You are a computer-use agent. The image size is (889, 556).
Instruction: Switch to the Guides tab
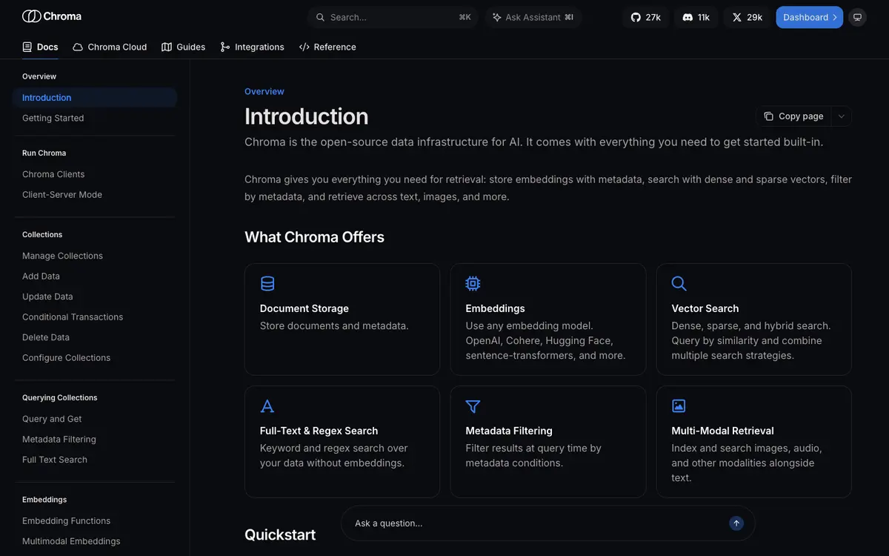pyautogui.click(x=184, y=47)
